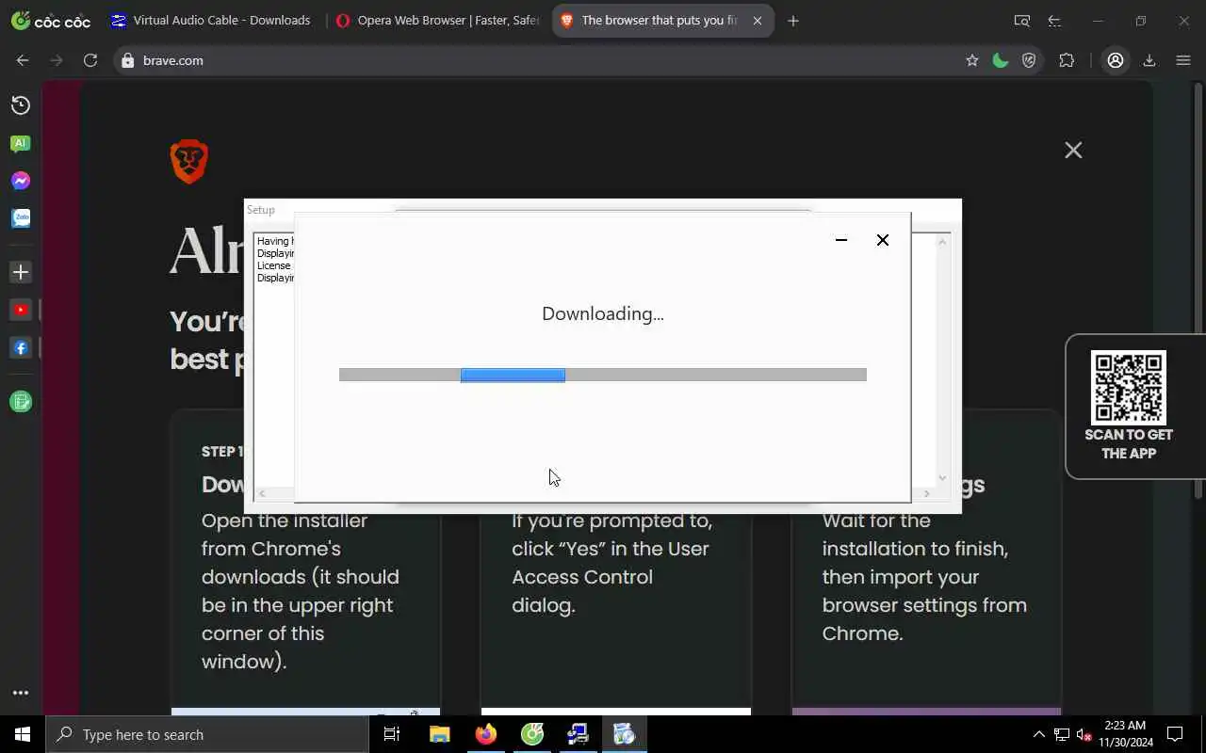
Task: Click the Downloading progress bar
Action: click(x=602, y=375)
